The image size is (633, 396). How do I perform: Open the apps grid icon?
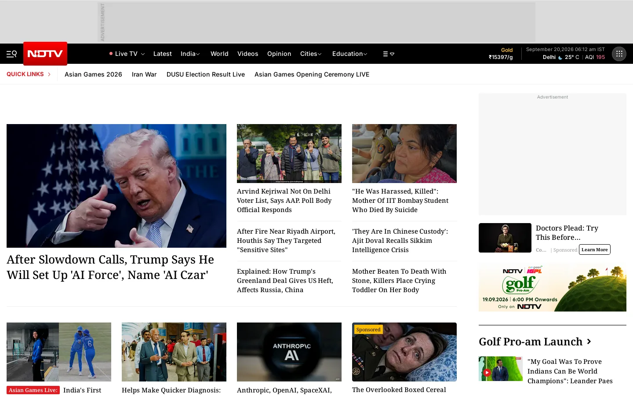tap(619, 54)
